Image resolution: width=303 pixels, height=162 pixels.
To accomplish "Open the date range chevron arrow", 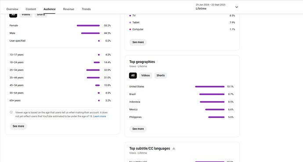I will [x=237, y=7].
